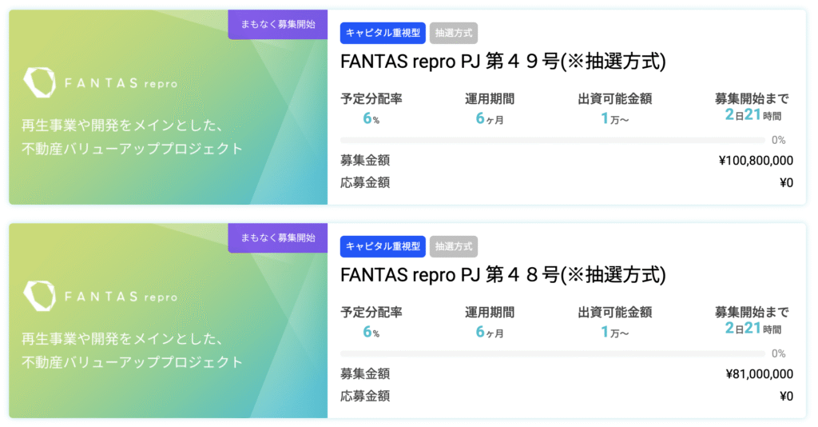Open the FANTAS repro PJ 第49号 title link
This screenshot has width=818, height=427.
click(503, 61)
